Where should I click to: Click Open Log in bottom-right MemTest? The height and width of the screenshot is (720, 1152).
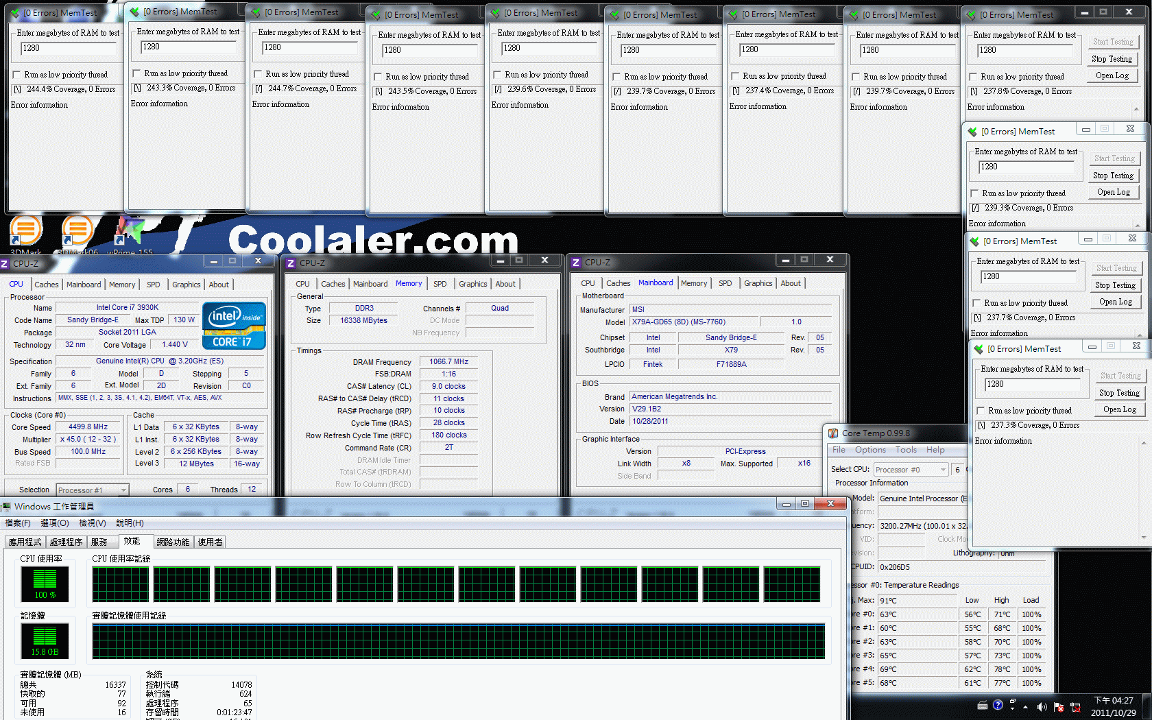pyautogui.click(x=1120, y=409)
